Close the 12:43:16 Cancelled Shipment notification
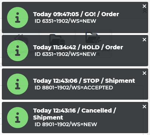 pyautogui.click(x=144, y=107)
